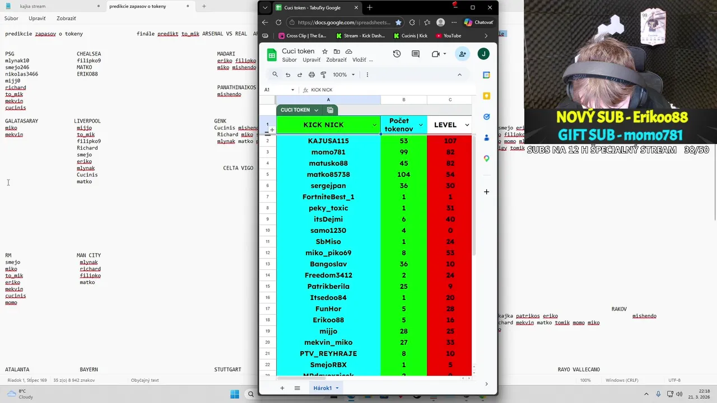
Task: Open the browser tab list chevron
Action: pos(265,8)
